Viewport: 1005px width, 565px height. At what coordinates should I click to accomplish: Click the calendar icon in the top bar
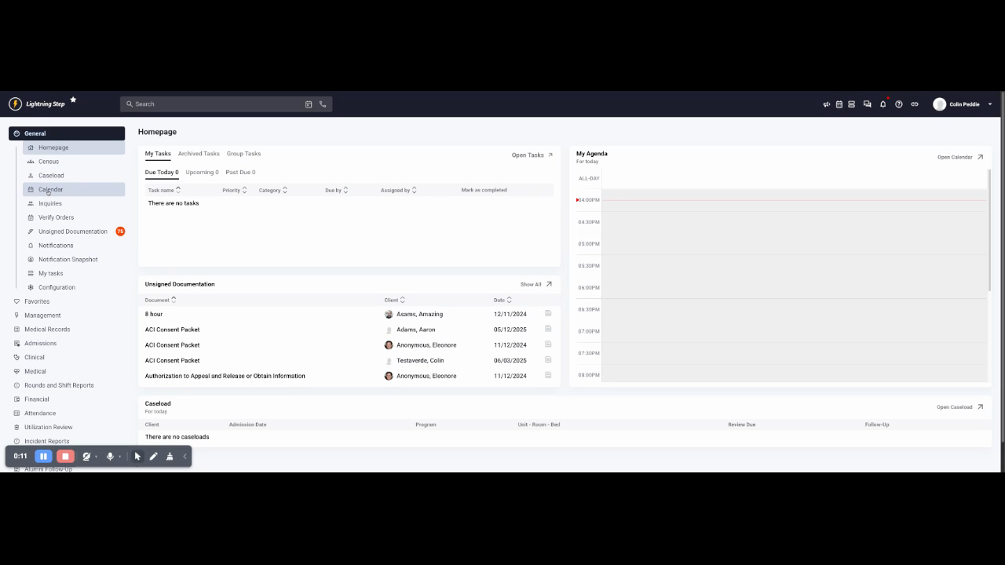coord(838,104)
